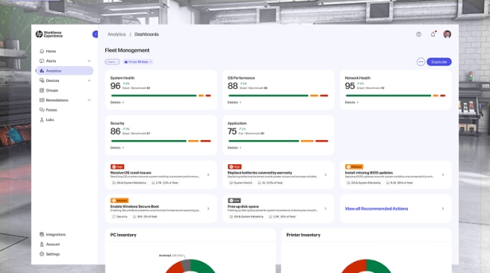Open notifications bell icon
The height and width of the screenshot is (273, 490).
click(x=432, y=34)
